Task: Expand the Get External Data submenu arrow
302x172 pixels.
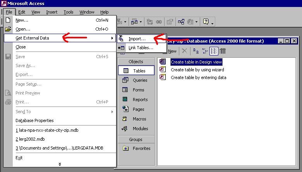Action: click(x=112, y=38)
